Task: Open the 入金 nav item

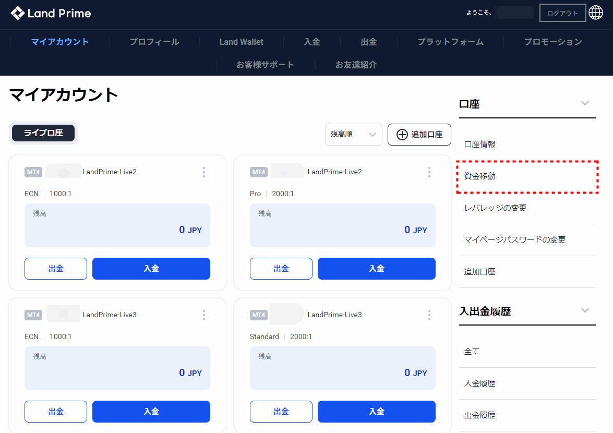Action: tap(312, 42)
